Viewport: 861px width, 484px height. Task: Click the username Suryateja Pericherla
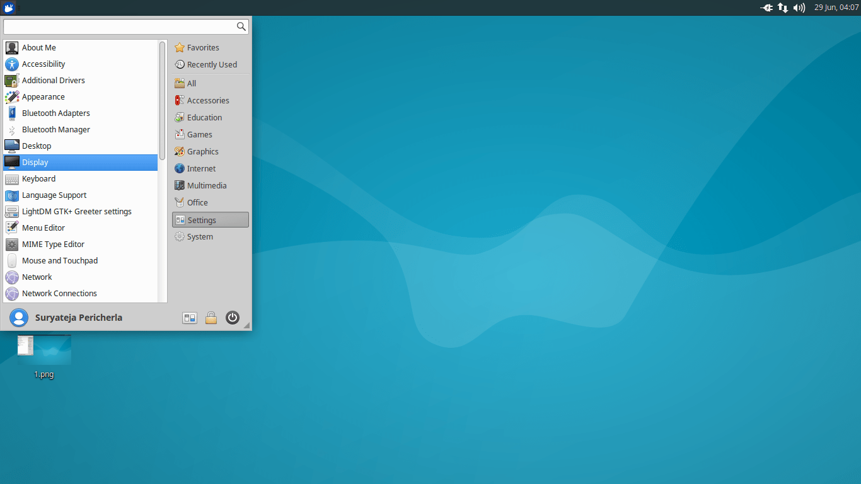pos(78,317)
